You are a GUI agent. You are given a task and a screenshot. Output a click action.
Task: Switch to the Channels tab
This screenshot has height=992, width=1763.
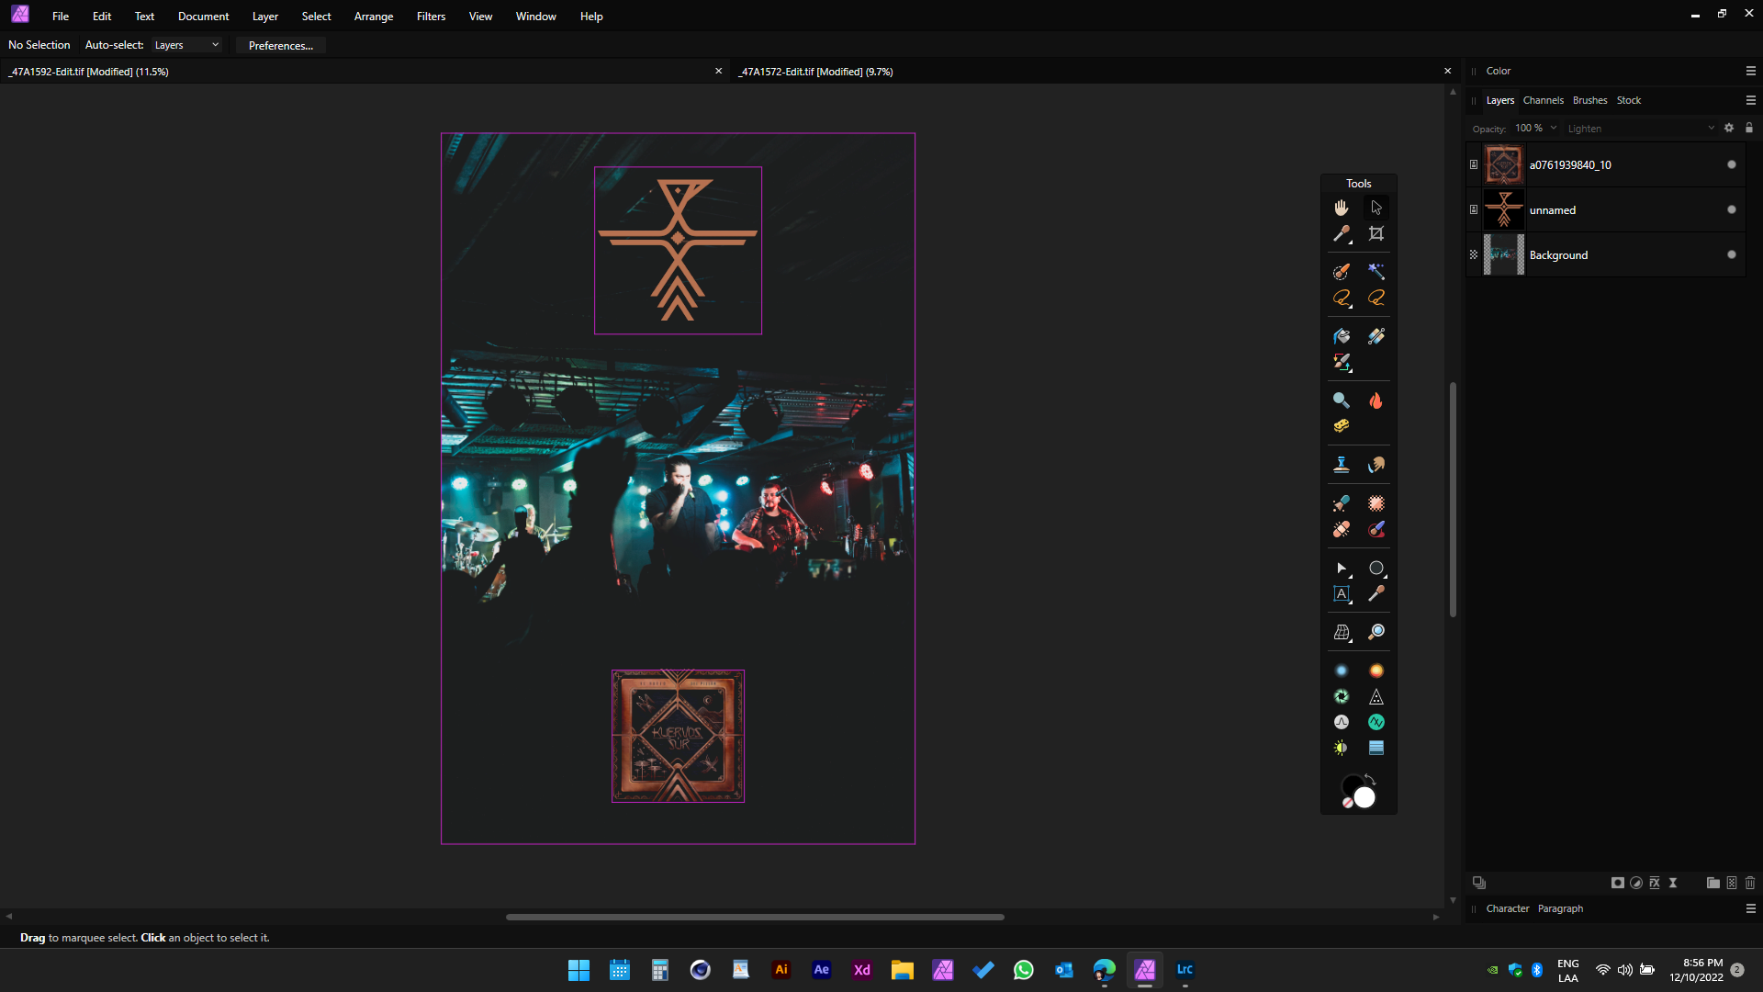coord(1543,100)
